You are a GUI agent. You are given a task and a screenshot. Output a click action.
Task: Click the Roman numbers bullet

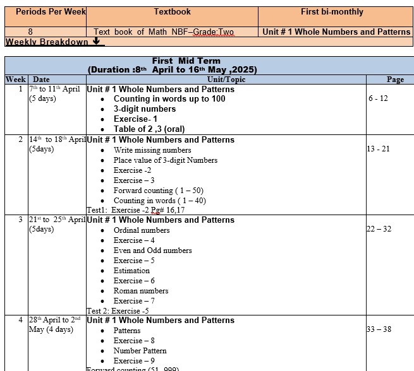click(140, 291)
